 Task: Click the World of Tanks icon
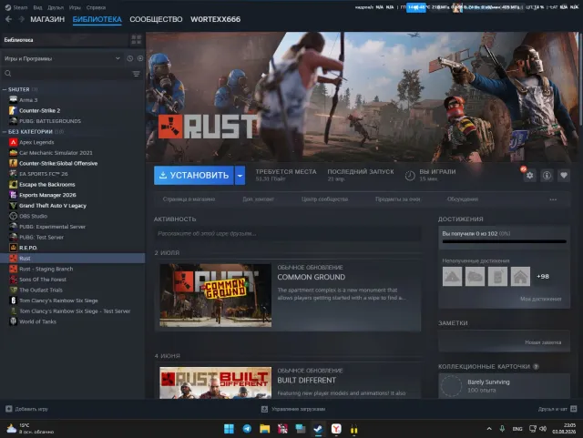(x=13, y=321)
